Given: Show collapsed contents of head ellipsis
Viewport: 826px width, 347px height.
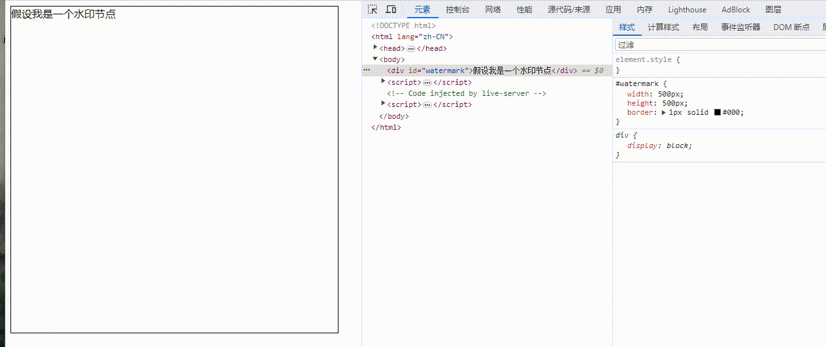Looking at the screenshot, I should [411, 48].
